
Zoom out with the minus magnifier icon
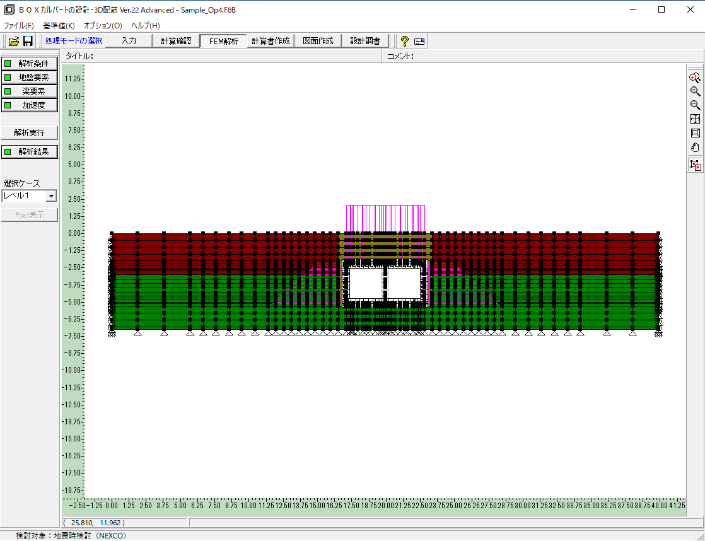click(x=695, y=105)
